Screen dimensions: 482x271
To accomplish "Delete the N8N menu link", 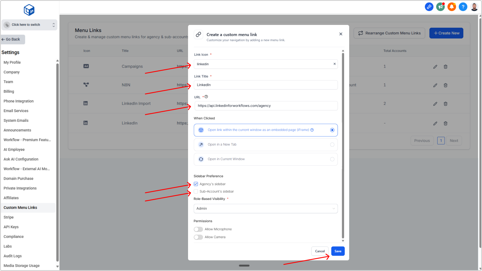I will [445, 85].
